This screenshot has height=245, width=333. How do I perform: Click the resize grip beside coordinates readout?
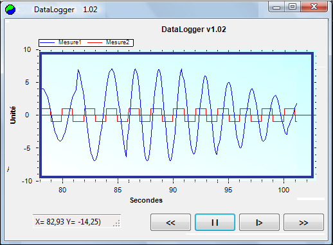point(117,223)
